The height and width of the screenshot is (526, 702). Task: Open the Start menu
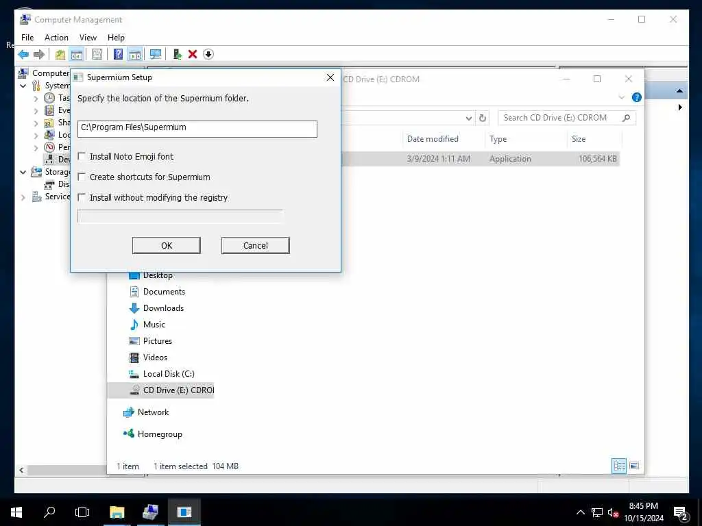pos(16,512)
